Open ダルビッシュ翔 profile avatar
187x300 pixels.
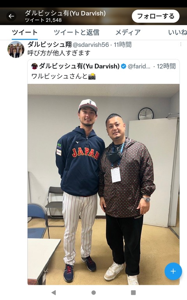[16, 49]
